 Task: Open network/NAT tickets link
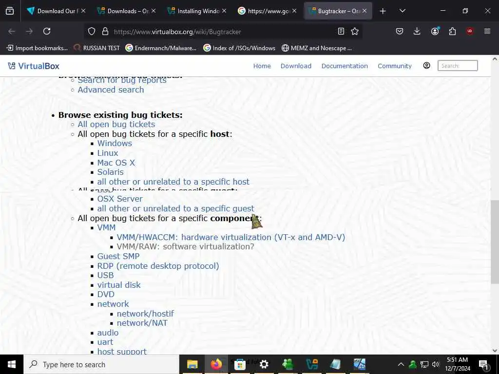142,323
